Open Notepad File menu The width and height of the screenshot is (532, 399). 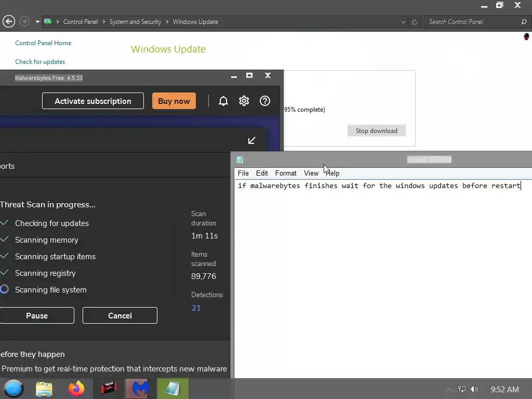point(243,174)
